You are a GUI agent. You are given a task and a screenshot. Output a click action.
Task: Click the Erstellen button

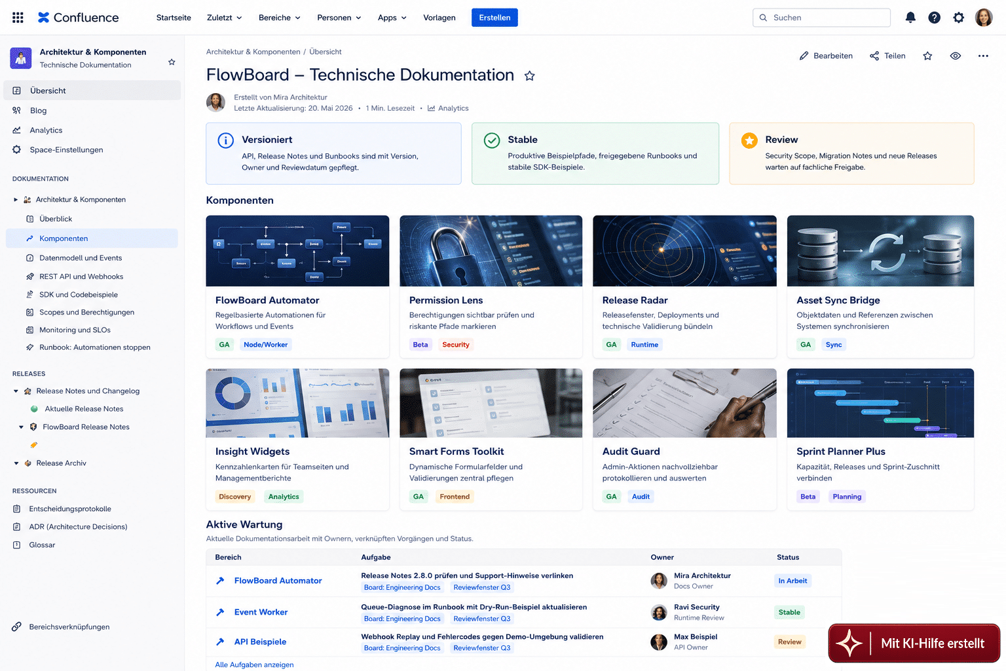click(494, 18)
